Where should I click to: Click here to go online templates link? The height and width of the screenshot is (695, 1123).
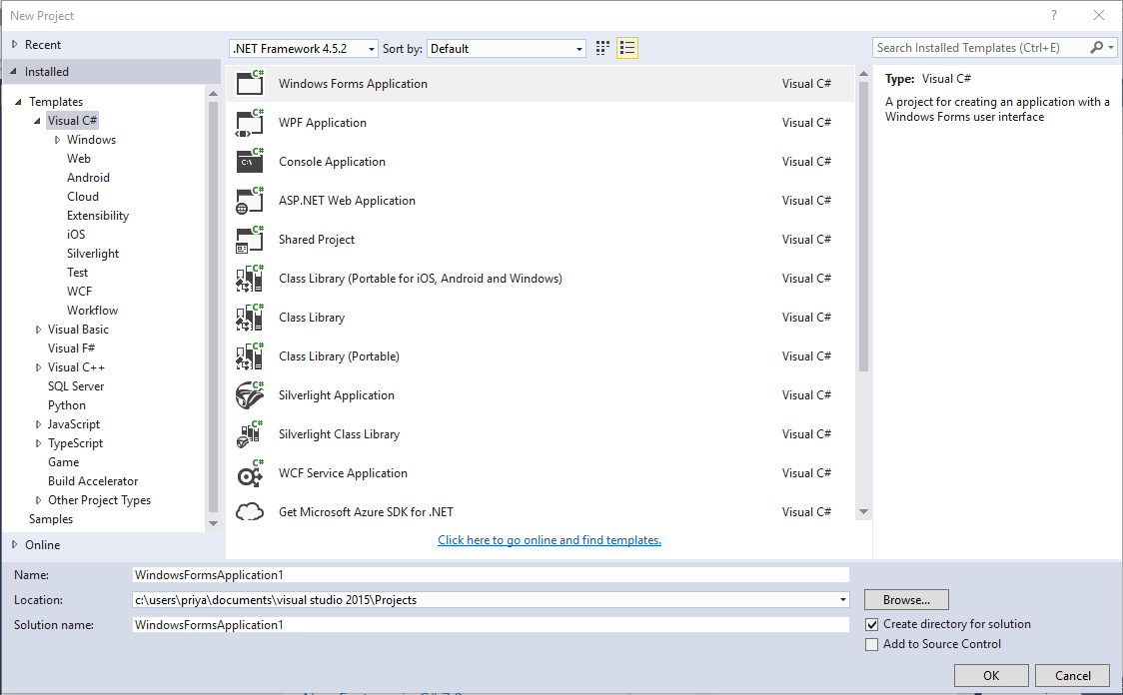point(550,539)
